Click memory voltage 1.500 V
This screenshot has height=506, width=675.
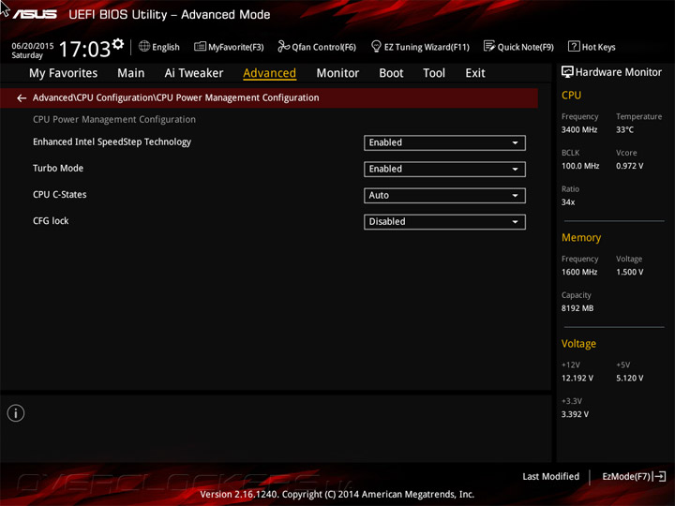(x=629, y=272)
